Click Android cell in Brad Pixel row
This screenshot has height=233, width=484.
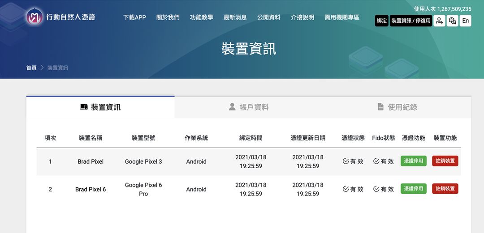click(x=196, y=161)
